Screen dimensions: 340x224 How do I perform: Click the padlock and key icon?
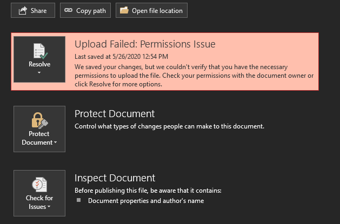tap(39, 120)
